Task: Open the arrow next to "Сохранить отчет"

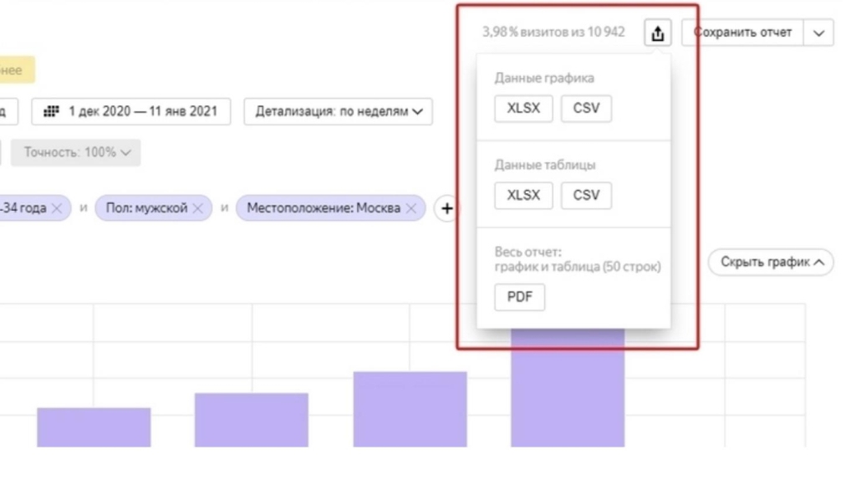Action: tap(818, 33)
